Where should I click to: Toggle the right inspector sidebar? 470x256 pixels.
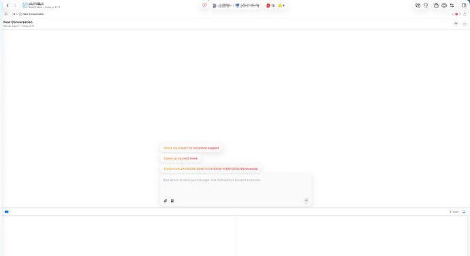tap(464, 5)
